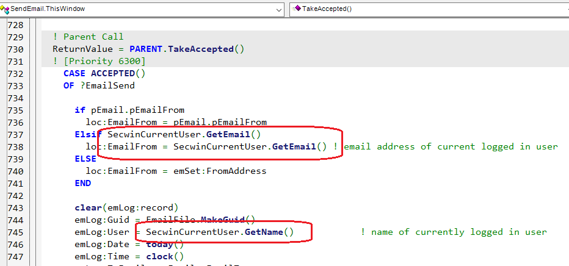Click the CASE ACCEPTED() statement
The image size is (569, 266).
pos(104,73)
